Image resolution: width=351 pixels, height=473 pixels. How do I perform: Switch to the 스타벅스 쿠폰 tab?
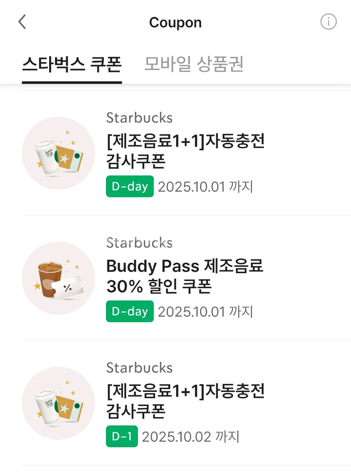(x=72, y=65)
